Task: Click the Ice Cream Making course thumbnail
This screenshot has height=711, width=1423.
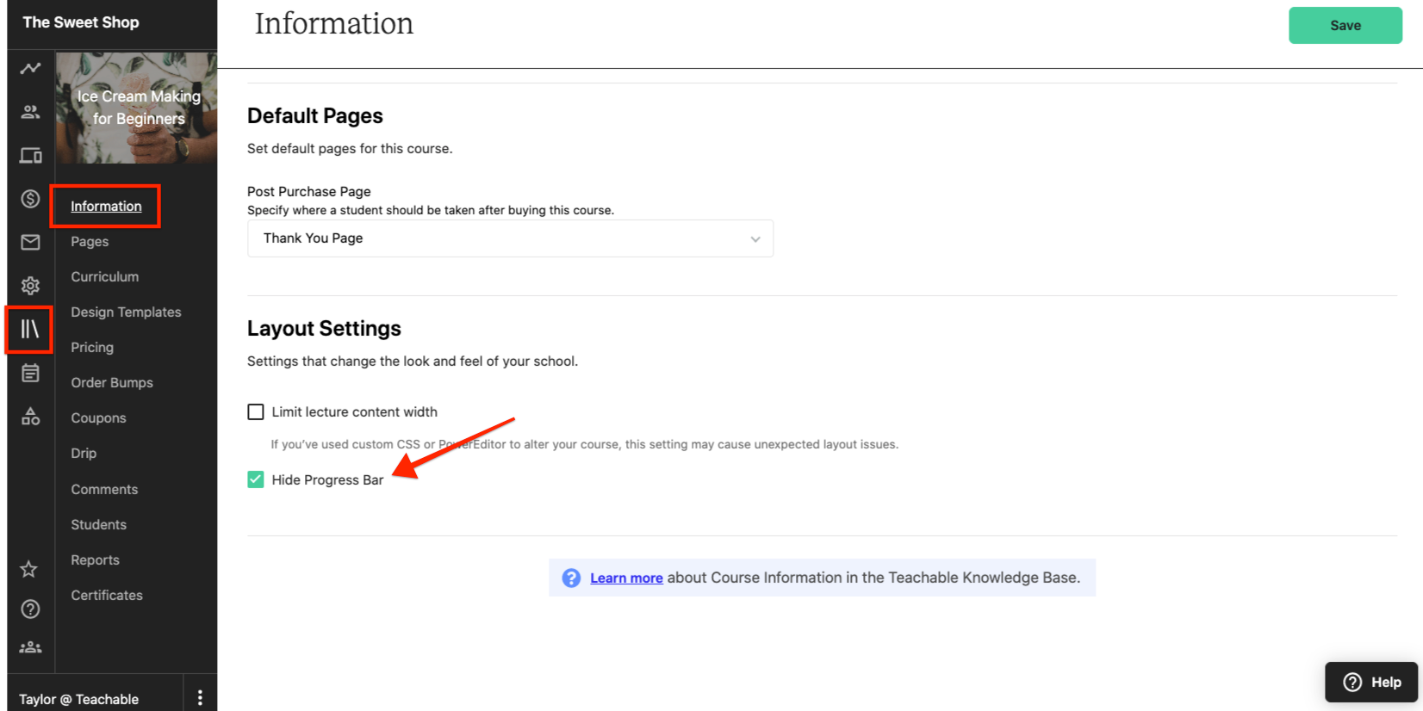Action: click(x=136, y=108)
